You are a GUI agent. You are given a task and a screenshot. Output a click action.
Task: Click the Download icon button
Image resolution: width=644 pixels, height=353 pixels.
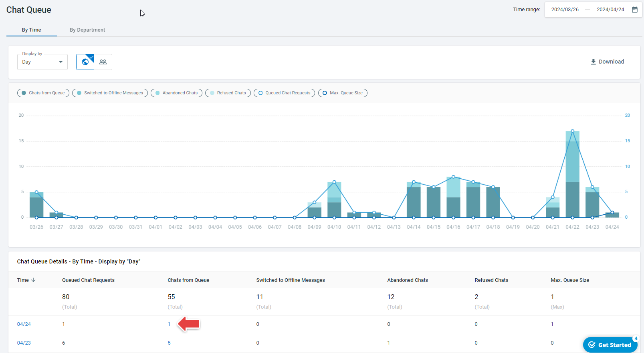click(x=607, y=62)
